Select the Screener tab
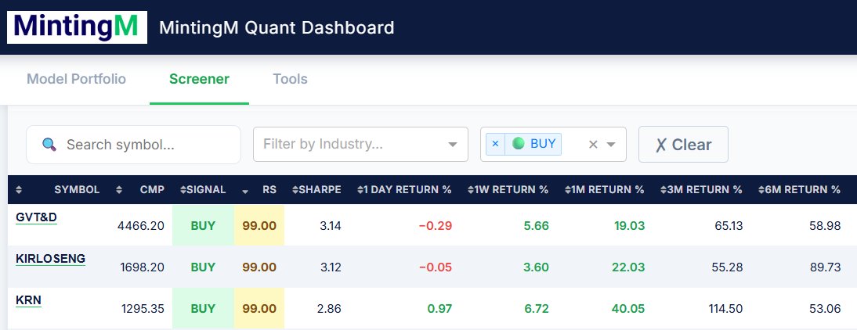The height and width of the screenshot is (330, 857). (199, 79)
